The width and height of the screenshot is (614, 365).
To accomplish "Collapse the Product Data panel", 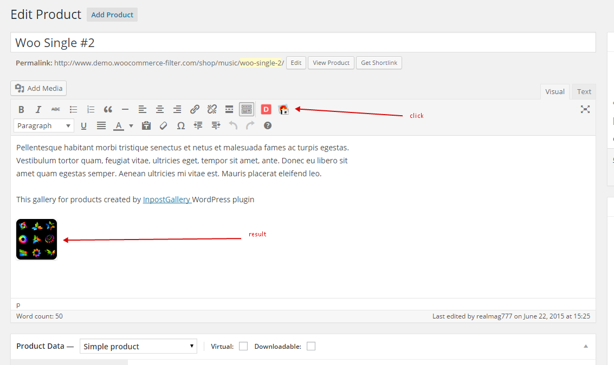I will tap(586, 346).
